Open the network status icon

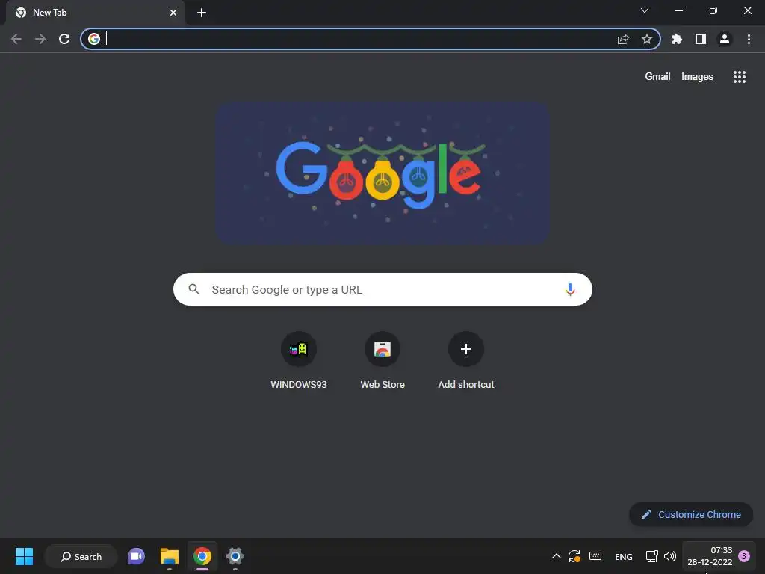coord(651,556)
